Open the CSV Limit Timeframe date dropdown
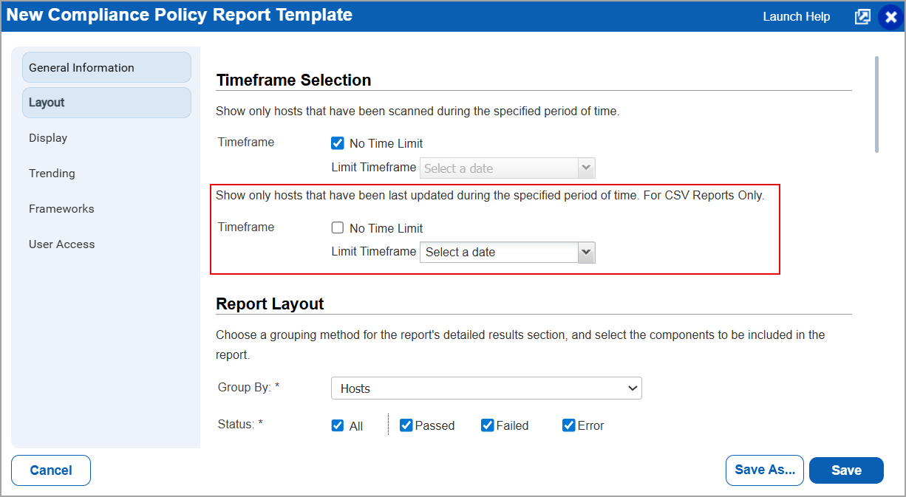Screen dimensions: 906x497 (586, 252)
